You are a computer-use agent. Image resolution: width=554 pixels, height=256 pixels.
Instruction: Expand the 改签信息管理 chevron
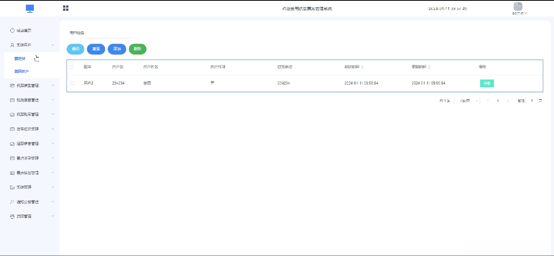53,129
